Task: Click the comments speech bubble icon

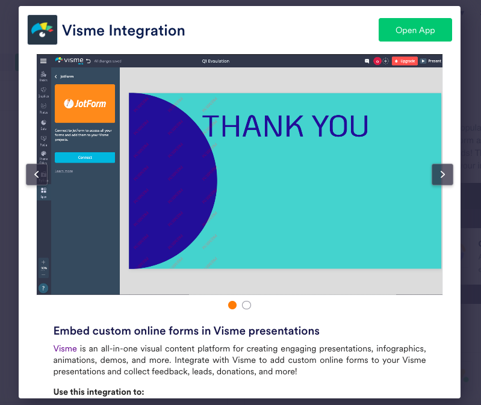Action: pyautogui.click(x=367, y=61)
